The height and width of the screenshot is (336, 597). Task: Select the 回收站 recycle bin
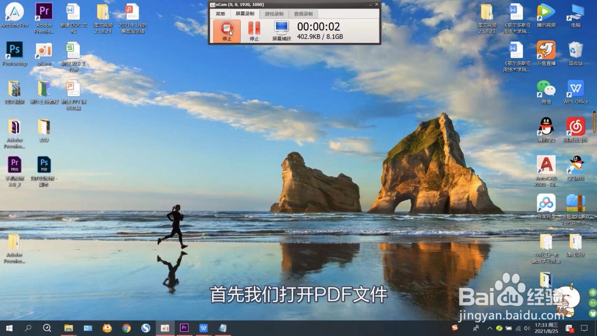(576, 54)
